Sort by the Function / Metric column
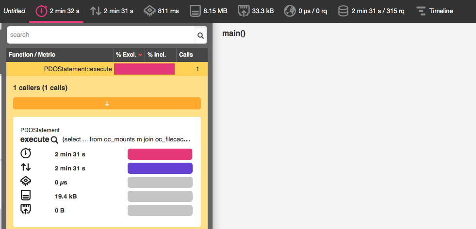The height and width of the screenshot is (229, 476). point(60,55)
